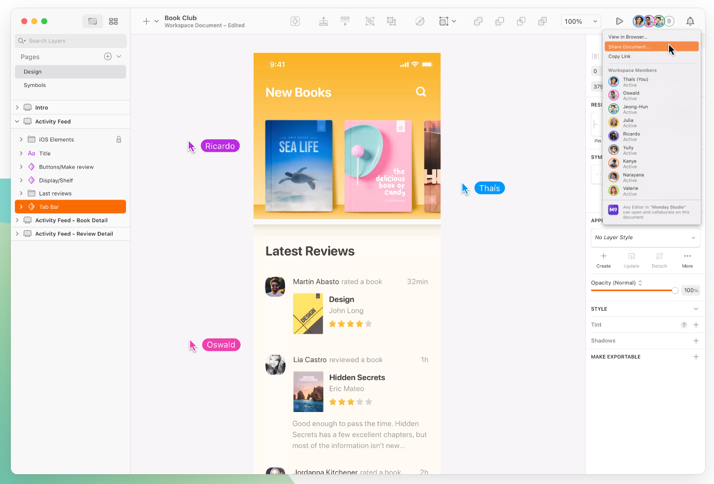Open the chevron next to frame tool
Image resolution: width=714 pixels, height=484 pixels.
tap(454, 22)
